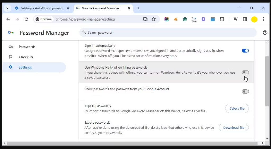Image resolution: width=271 pixels, height=149 pixels.
Task: Close the Google Password Manager tab
Action: point(129,8)
